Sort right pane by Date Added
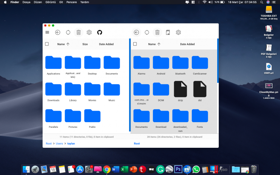 point(187,44)
